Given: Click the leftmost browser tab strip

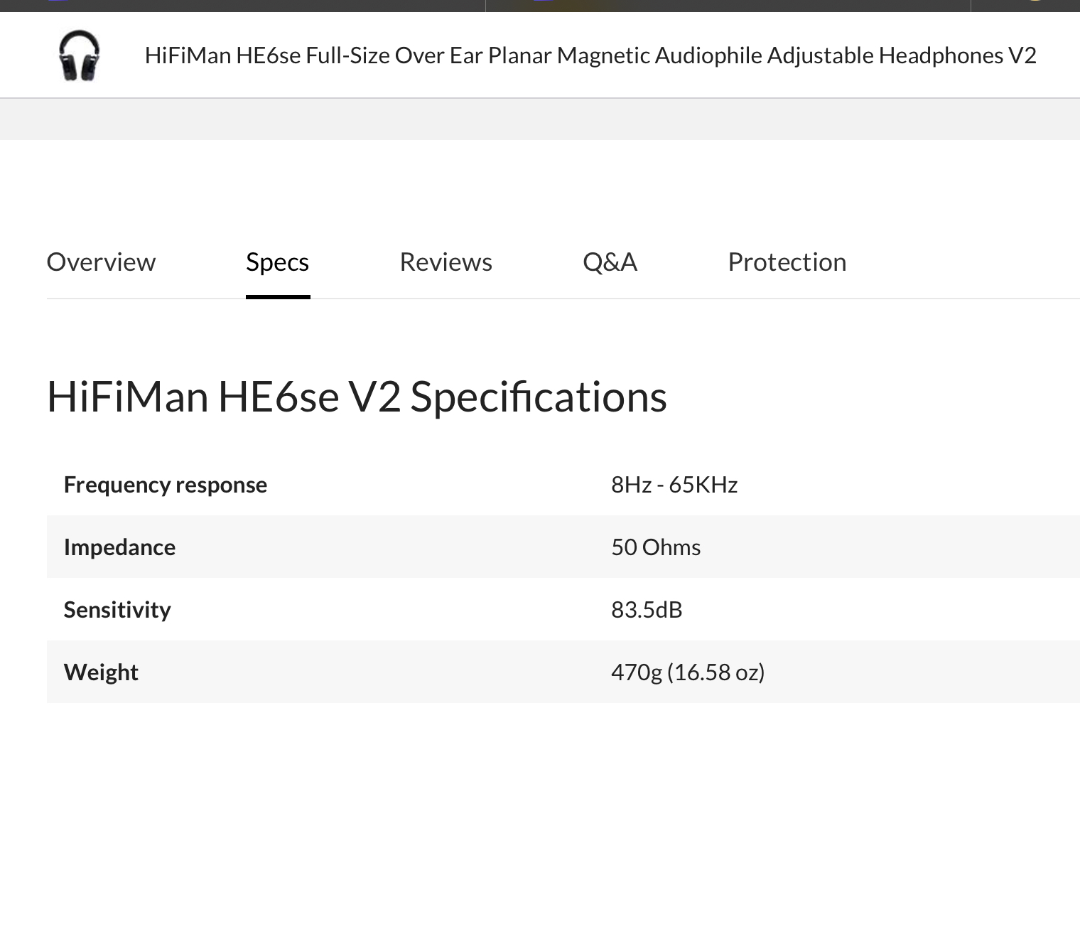Looking at the screenshot, I should (242, 5).
